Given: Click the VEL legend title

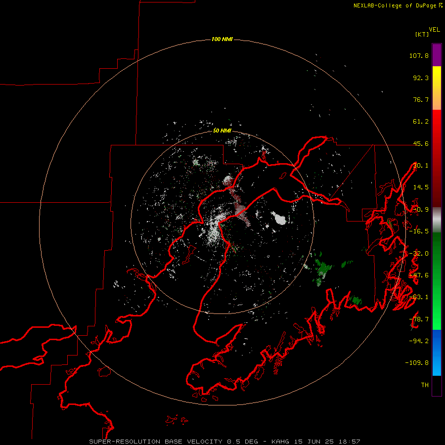Looking at the screenshot, I should click(x=435, y=30).
